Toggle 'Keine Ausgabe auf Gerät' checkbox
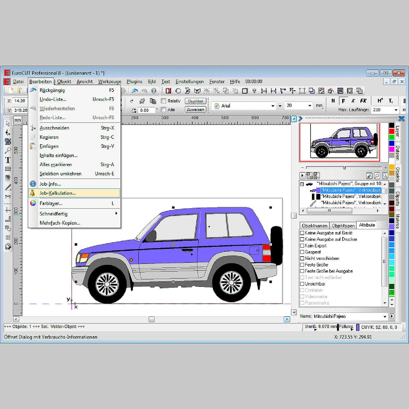 (302, 233)
